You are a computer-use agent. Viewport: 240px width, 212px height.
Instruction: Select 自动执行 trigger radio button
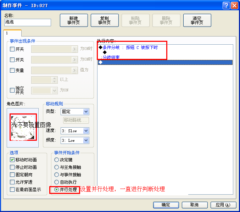coord(56,182)
